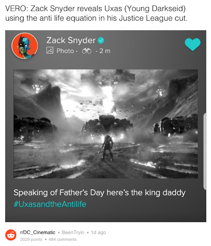Click the 'Photo' label under the name
Viewport: 211px width, 246px height.
coord(65,51)
